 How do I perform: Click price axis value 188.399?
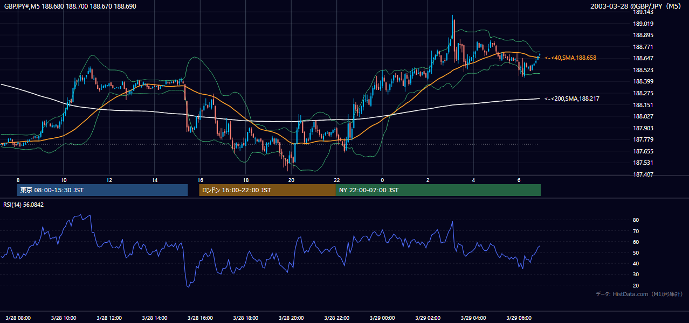tap(643, 81)
